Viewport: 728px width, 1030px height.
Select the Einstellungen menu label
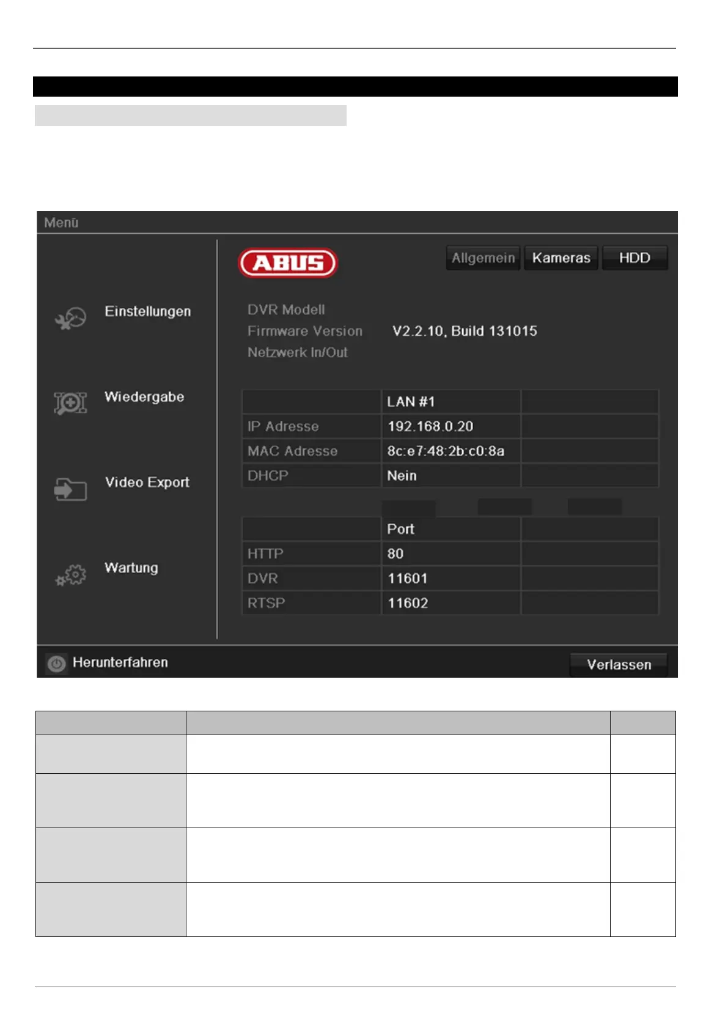[x=148, y=311]
